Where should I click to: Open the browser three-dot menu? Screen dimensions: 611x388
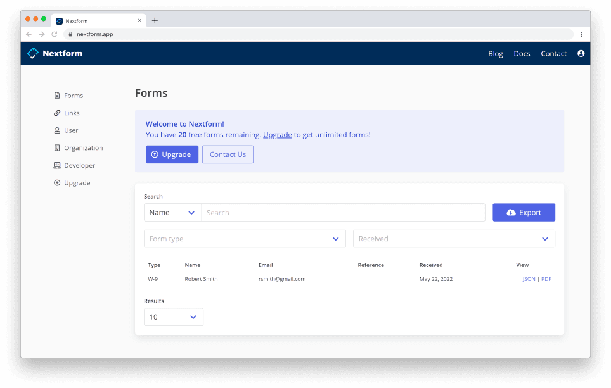581,34
